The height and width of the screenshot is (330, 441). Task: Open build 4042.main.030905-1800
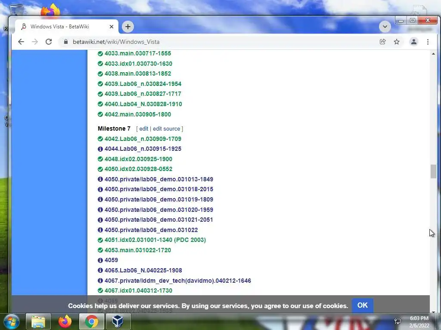pos(138,114)
